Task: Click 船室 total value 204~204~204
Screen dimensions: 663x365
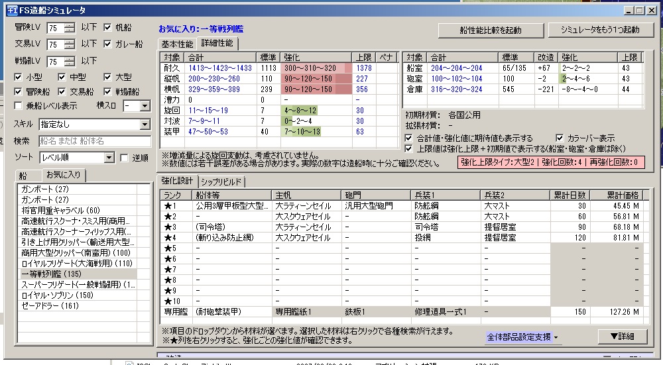Action: (x=457, y=68)
